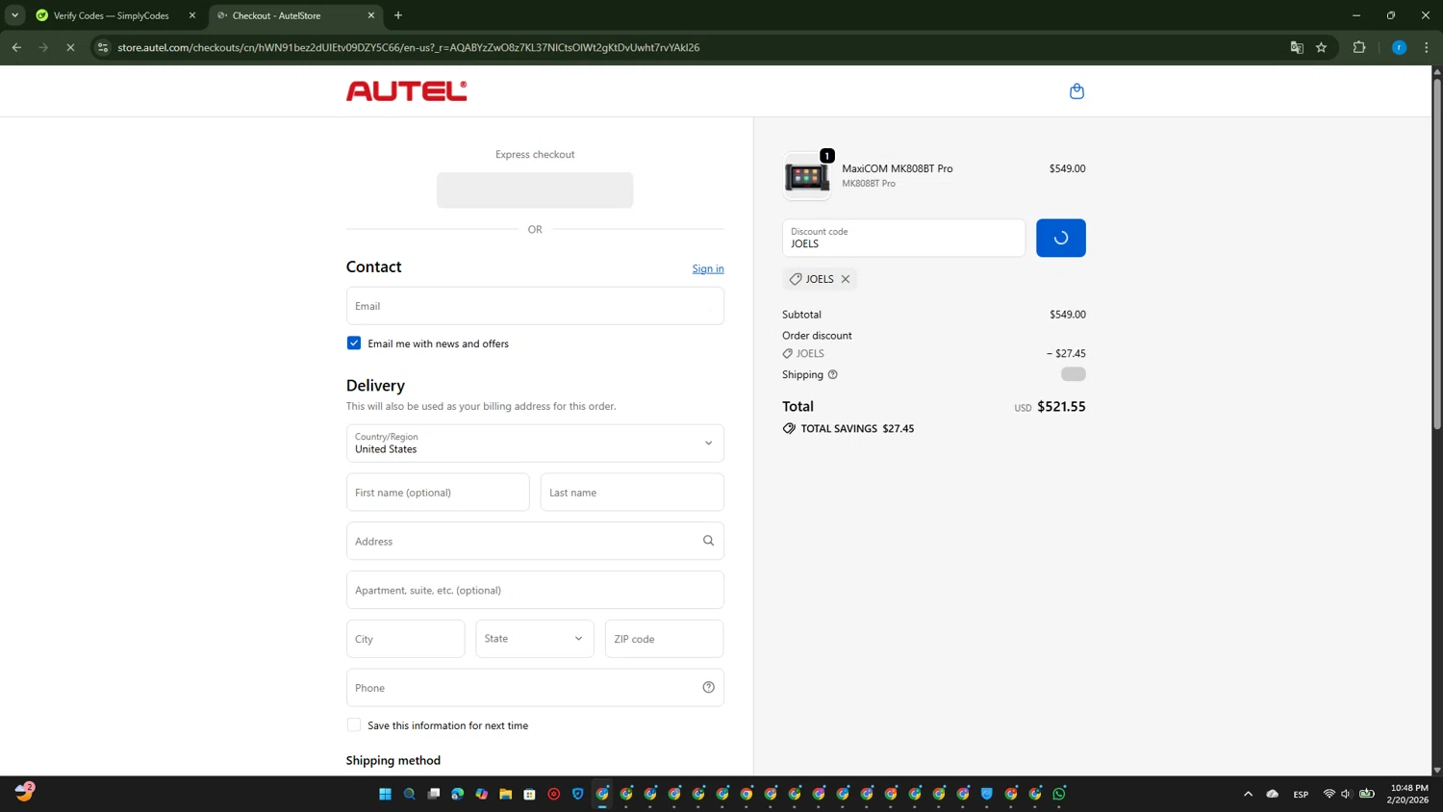Launch Microsoft Edge from taskbar
Screen dimensions: 1443x812
tap(457, 794)
